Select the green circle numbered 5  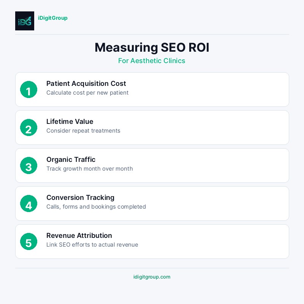point(28,242)
